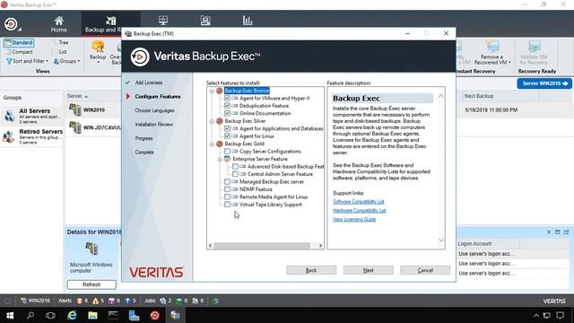Select the Backup Exec Silver icon

pyautogui.click(x=219, y=121)
